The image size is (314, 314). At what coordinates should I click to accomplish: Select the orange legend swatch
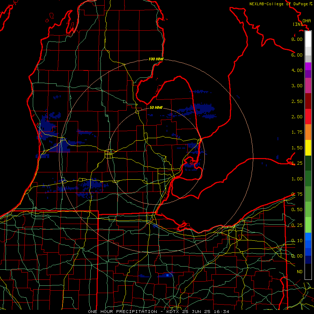point(308,132)
